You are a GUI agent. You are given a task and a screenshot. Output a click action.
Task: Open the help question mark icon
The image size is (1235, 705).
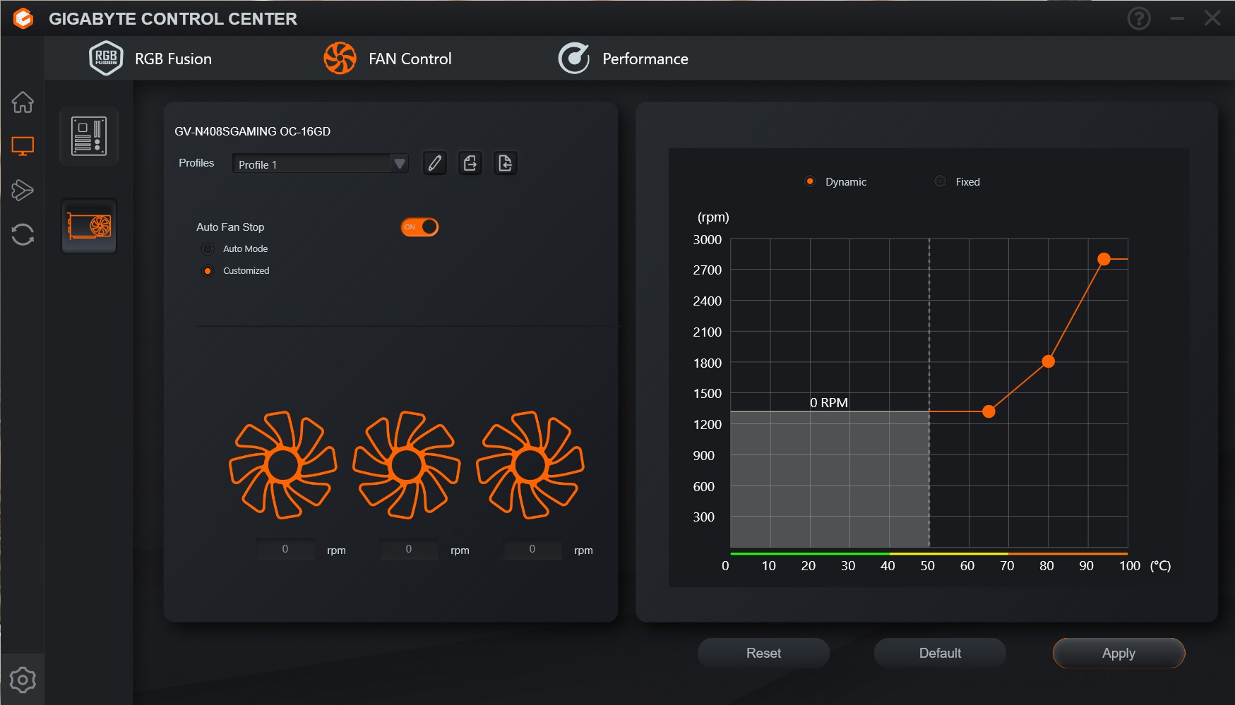click(1138, 18)
